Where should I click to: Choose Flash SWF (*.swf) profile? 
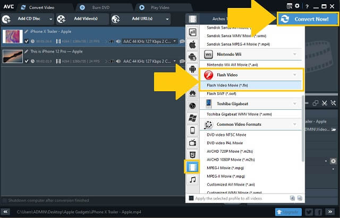click(x=250, y=94)
